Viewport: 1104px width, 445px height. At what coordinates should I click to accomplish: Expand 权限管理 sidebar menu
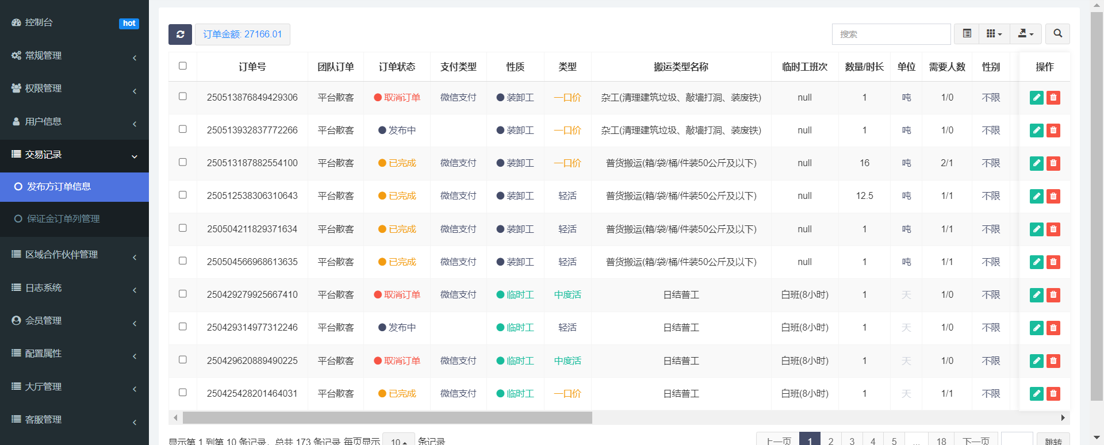click(x=74, y=89)
